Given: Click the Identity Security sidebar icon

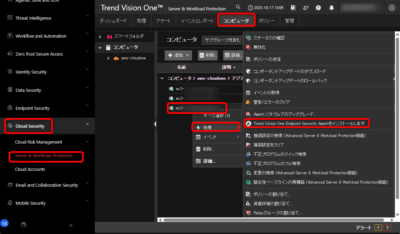Looking at the screenshot, I should [x=10, y=72].
